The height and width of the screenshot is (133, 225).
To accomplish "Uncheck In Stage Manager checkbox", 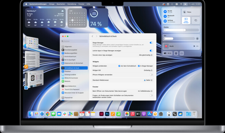I will pyautogui.click(x=139, y=66).
